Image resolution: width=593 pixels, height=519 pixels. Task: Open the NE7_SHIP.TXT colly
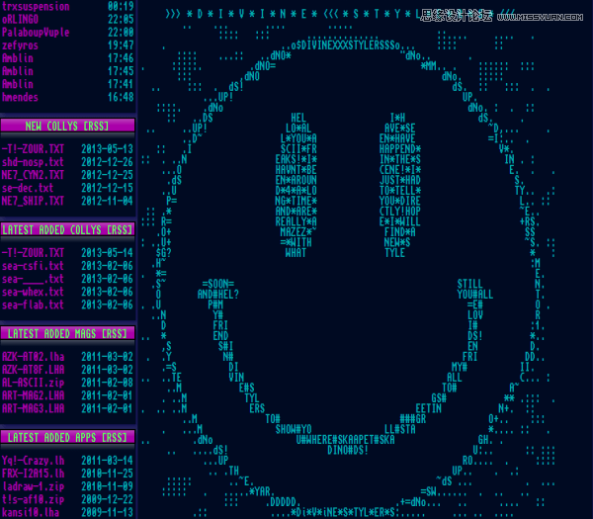[33, 201]
